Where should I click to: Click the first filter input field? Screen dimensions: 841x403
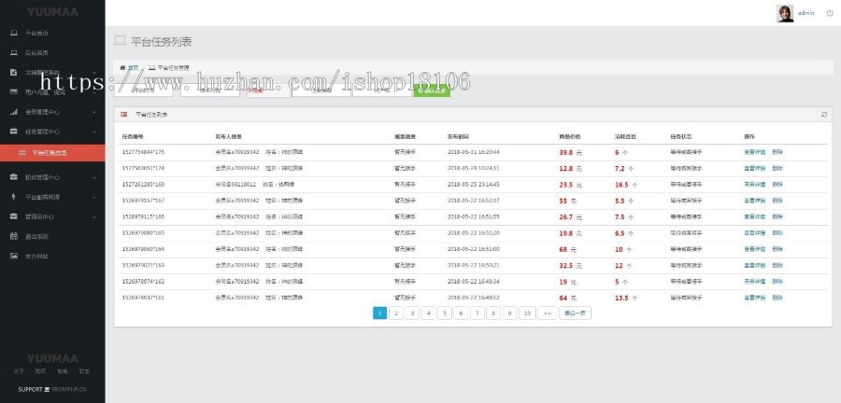click(x=143, y=90)
